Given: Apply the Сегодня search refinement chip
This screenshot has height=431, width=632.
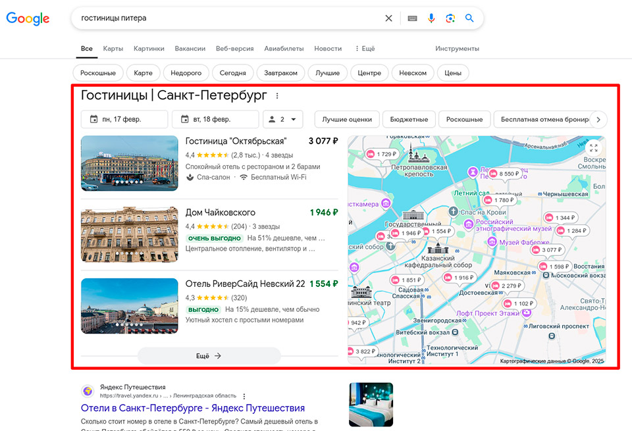Looking at the screenshot, I should (232, 73).
